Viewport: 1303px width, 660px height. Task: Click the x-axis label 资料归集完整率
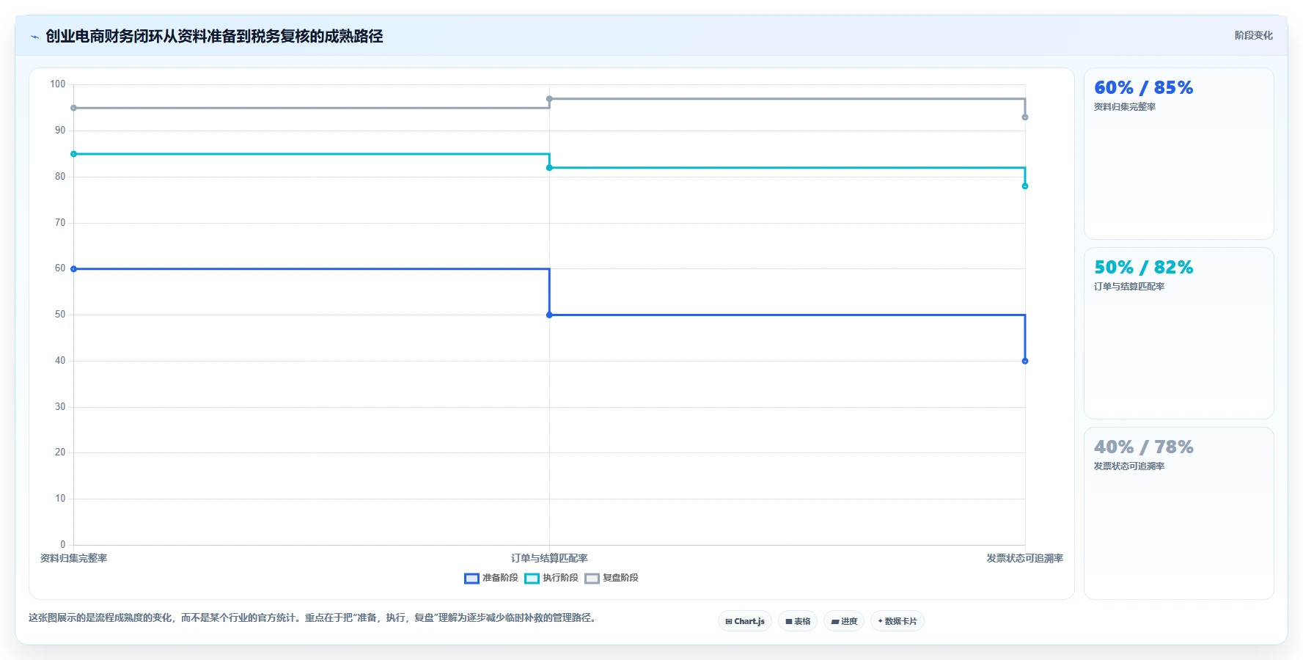[73, 558]
